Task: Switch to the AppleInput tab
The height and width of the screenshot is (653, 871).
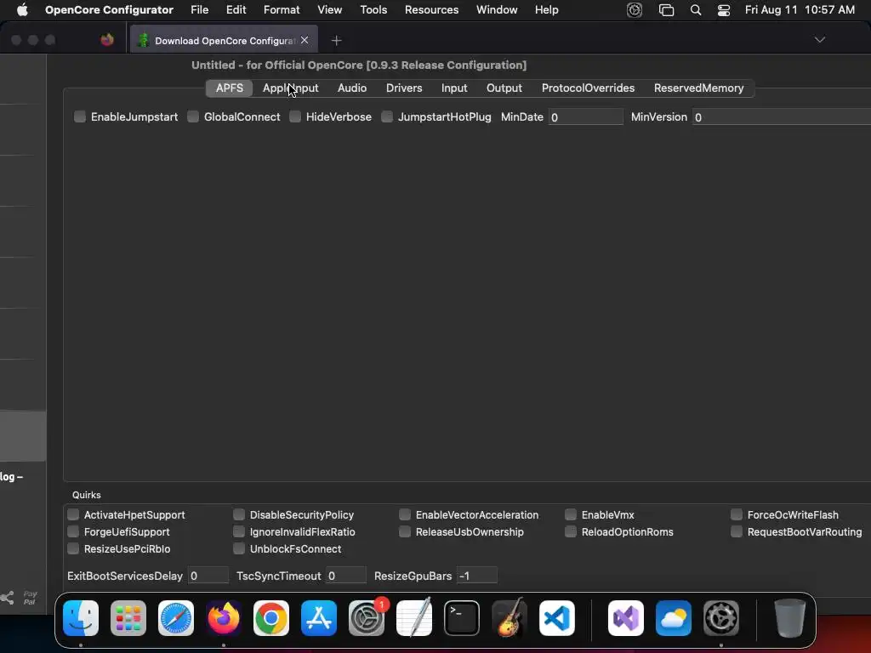Action: (x=291, y=88)
